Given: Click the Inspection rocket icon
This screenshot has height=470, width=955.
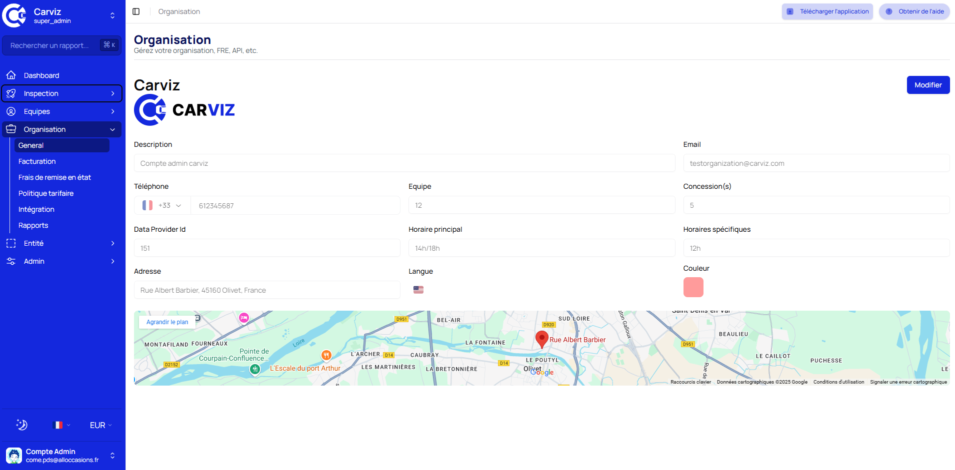Looking at the screenshot, I should 11,93.
